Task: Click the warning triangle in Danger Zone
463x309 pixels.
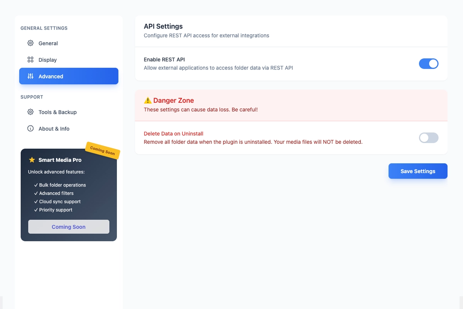Action: tap(148, 100)
